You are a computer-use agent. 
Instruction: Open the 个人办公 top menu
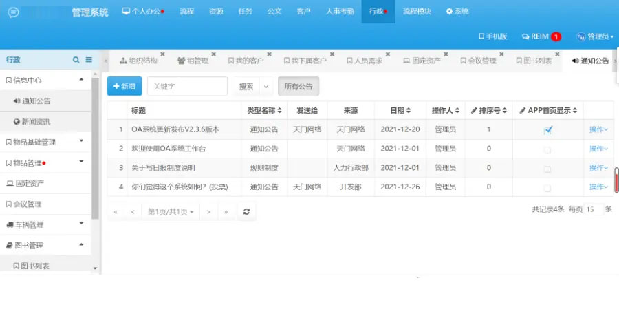(143, 12)
